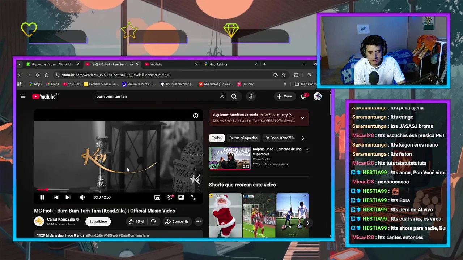Click the Suscribirse button
The image size is (463, 260).
pos(98,221)
